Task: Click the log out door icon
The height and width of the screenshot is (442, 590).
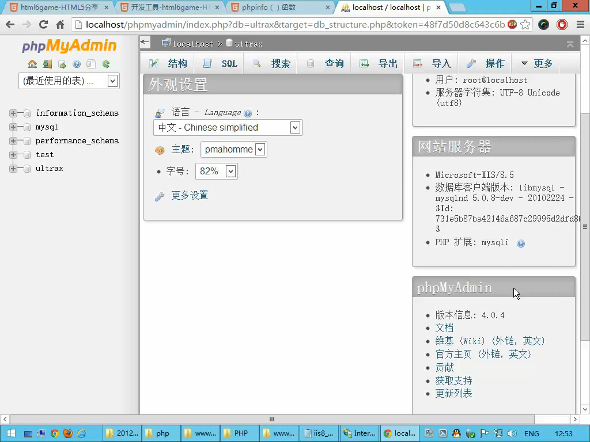Action: pyautogui.click(x=47, y=64)
